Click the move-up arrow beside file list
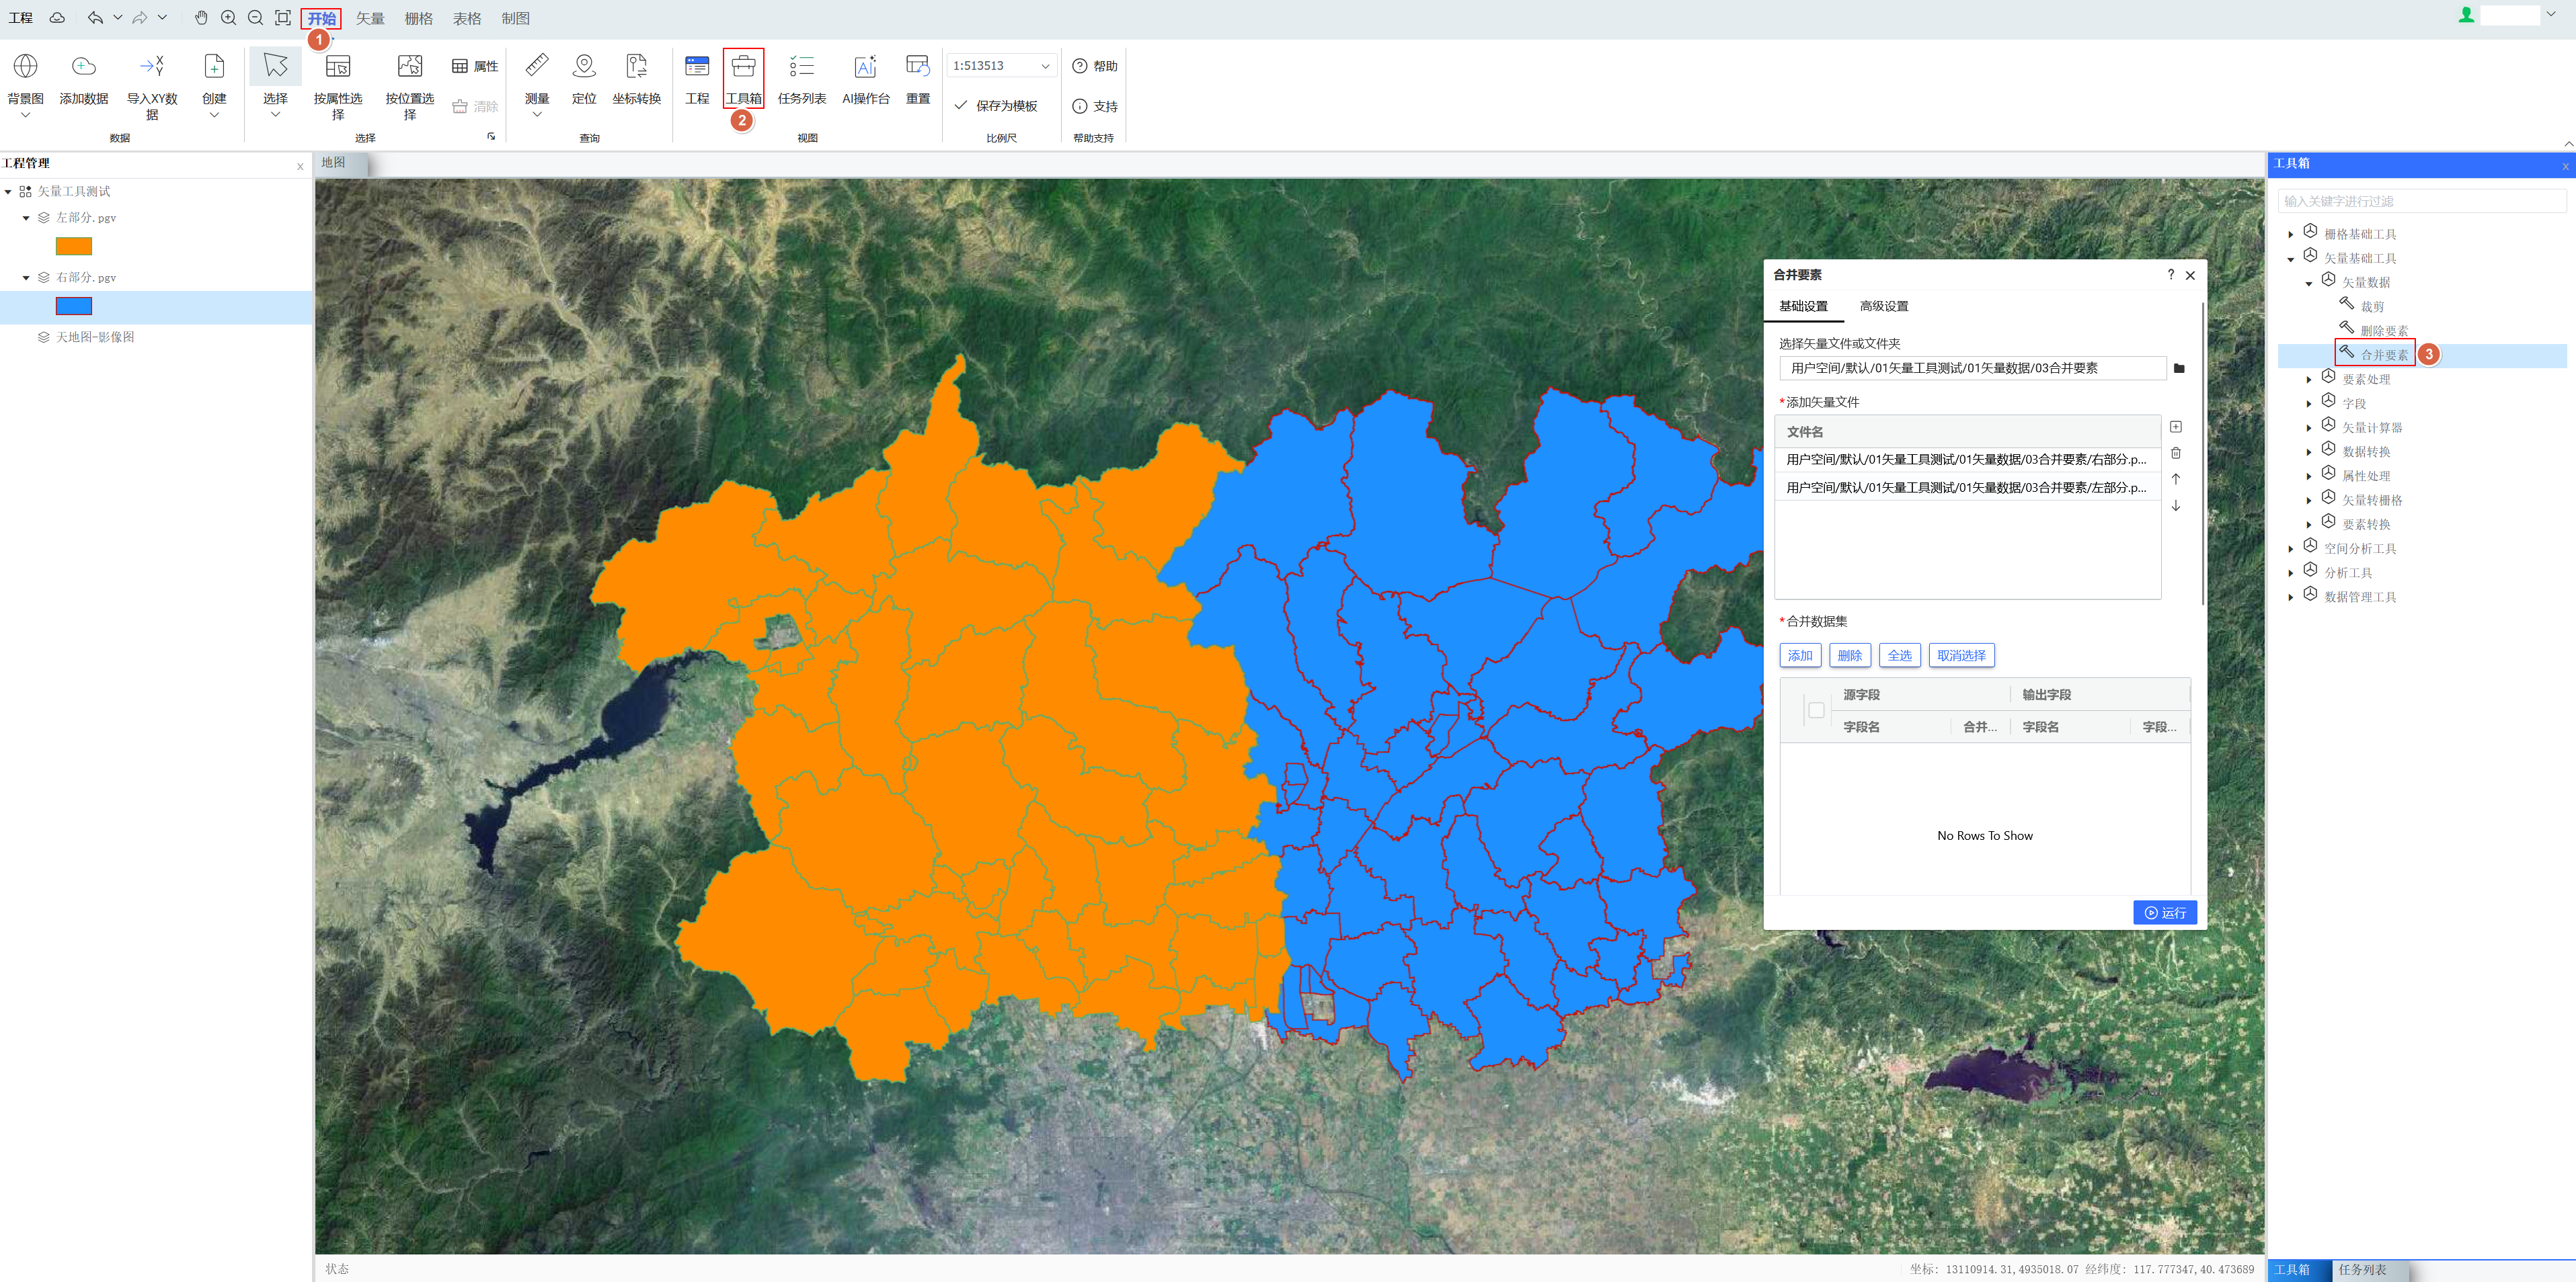2576x1282 pixels. coord(2175,480)
